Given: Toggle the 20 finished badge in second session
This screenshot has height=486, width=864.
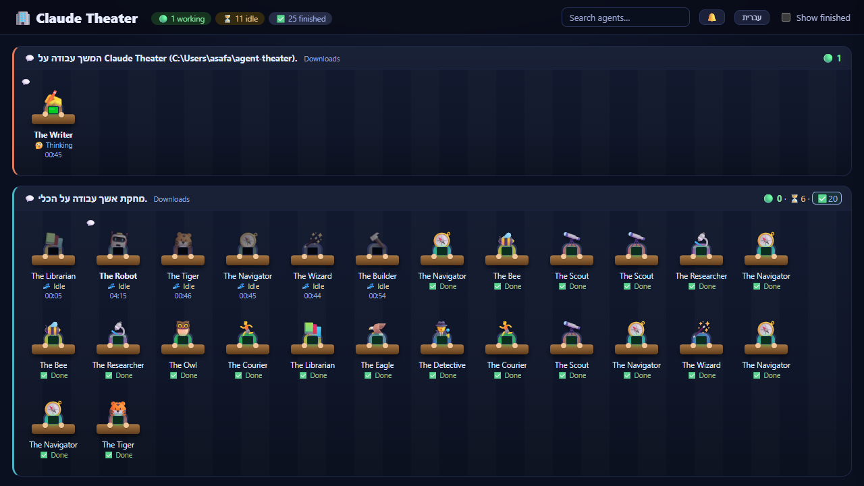Looking at the screenshot, I should tap(827, 198).
